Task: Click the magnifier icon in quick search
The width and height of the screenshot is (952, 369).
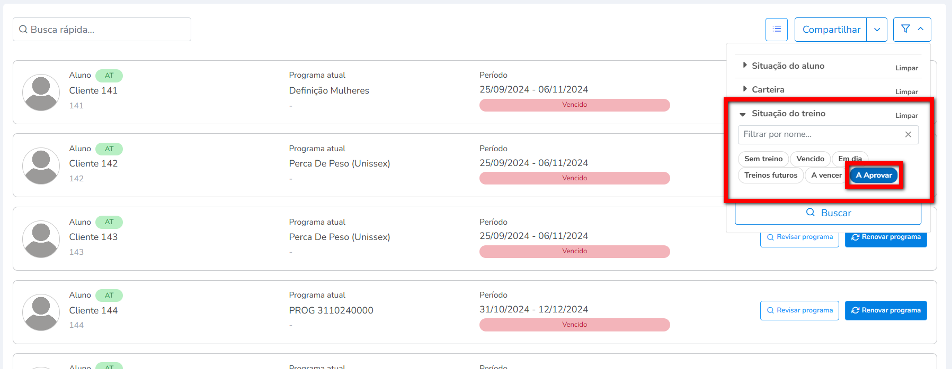Action: tap(23, 30)
